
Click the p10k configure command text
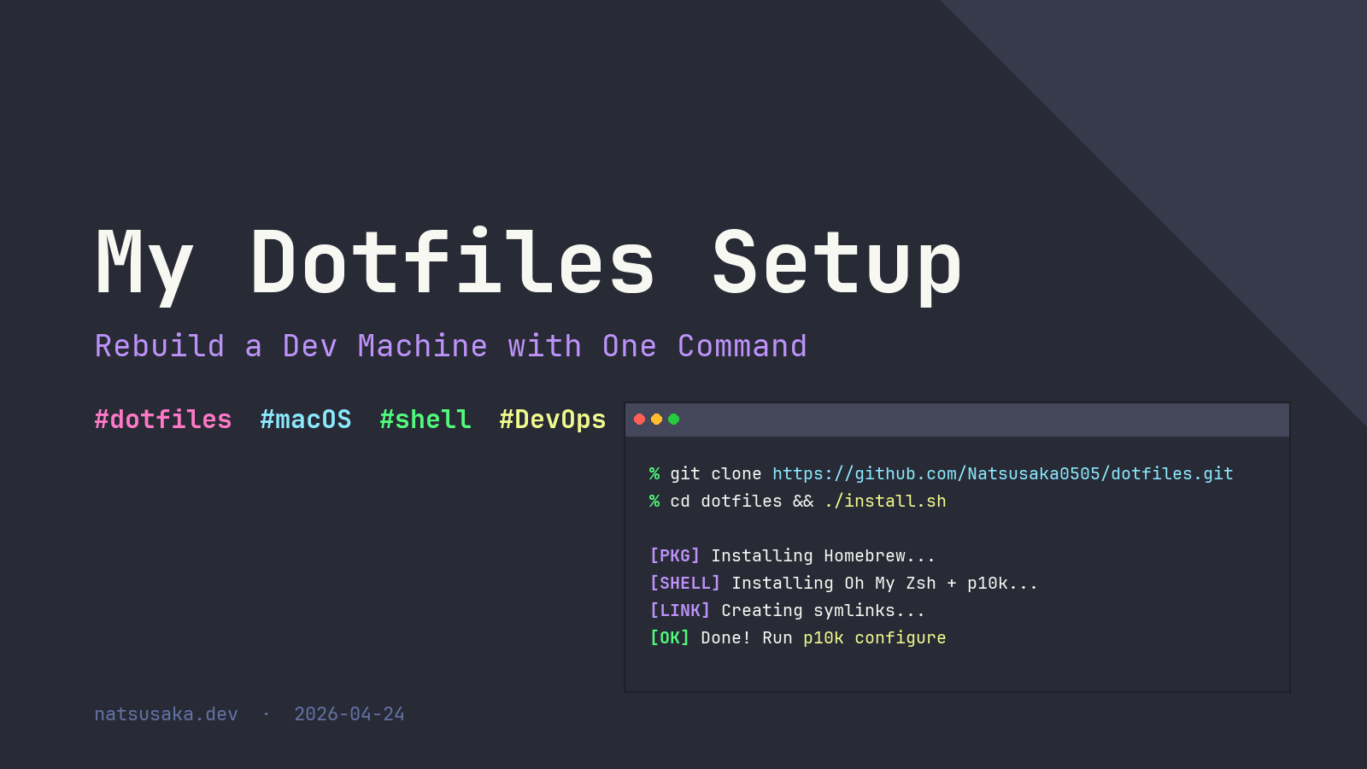[x=874, y=637]
